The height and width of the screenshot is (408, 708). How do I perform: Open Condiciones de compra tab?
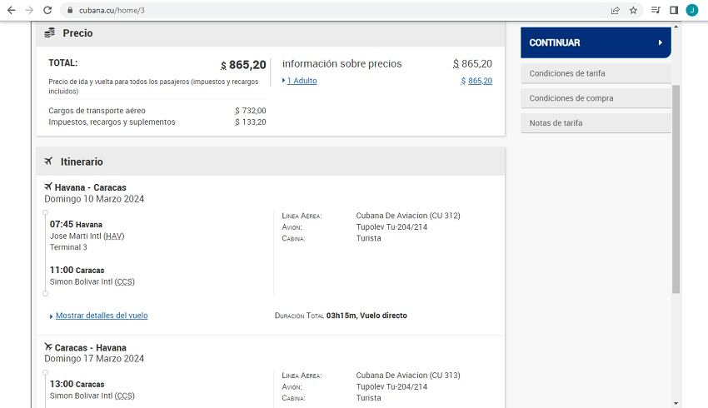click(596, 98)
